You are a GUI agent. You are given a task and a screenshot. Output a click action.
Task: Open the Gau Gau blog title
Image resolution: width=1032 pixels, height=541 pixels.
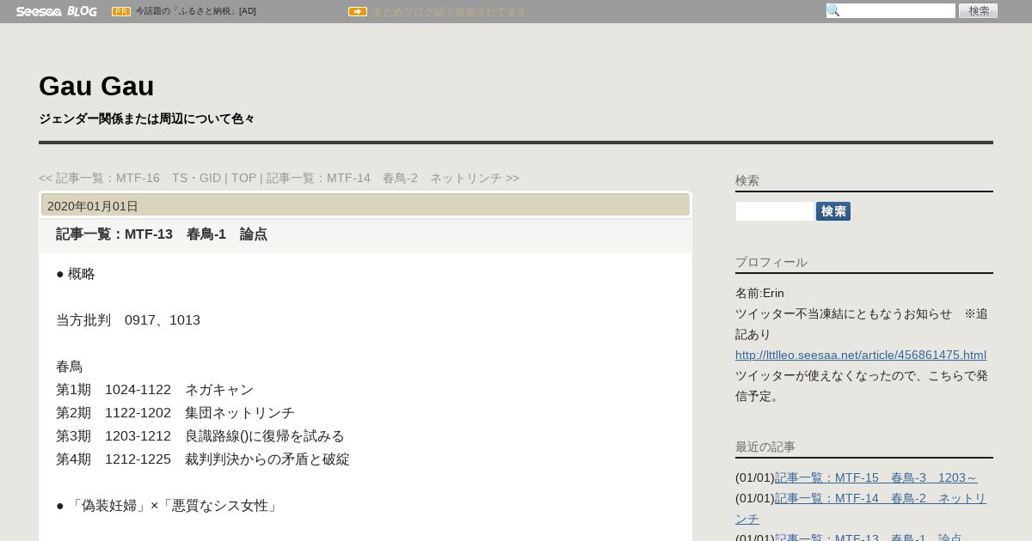pyautogui.click(x=96, y=86)
